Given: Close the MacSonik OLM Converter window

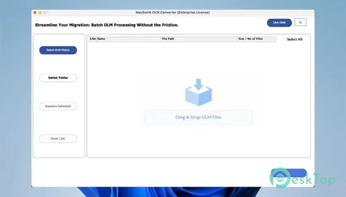Looking at the screenshot, I should (x=35, y=12).
